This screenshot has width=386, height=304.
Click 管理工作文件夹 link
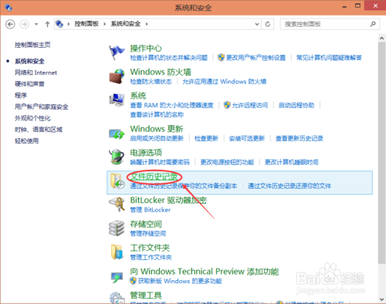[151, 257]
